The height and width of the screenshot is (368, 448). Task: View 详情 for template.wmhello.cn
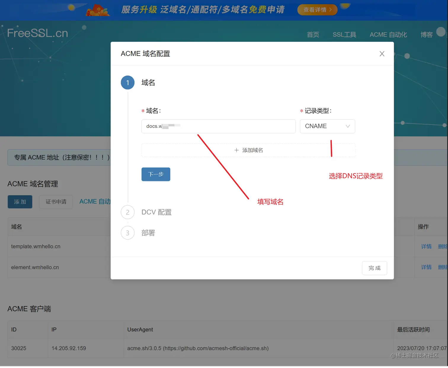426,246
